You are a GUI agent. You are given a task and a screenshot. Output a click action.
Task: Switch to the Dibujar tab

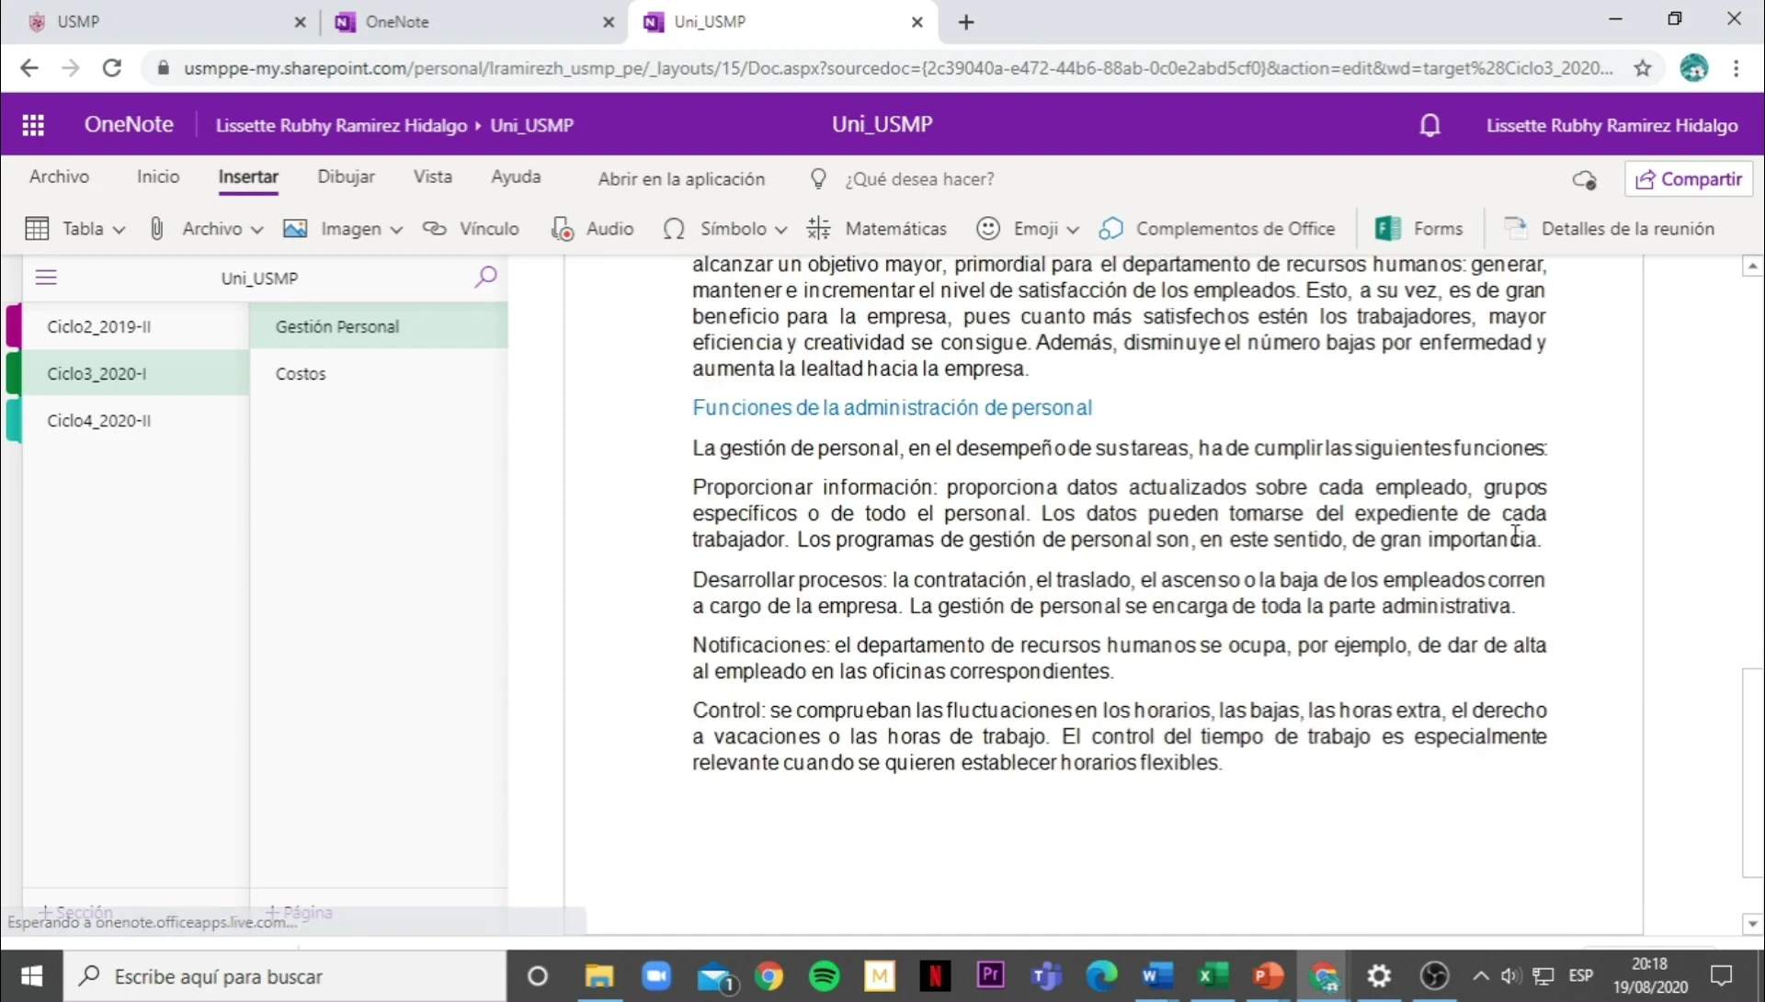346,176
